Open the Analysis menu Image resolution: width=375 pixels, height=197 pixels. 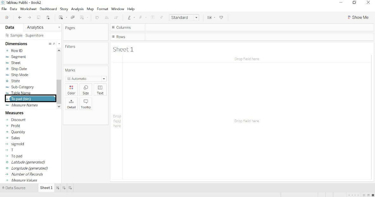click(x=77, y=9)
